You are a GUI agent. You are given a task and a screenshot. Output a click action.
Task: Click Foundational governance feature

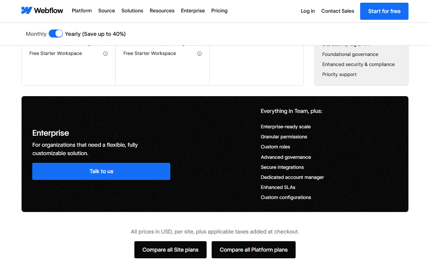(350, 54)
